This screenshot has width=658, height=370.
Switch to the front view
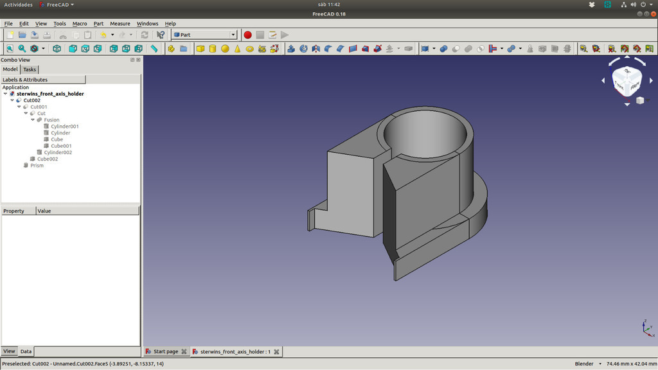pyautogui.click(x=73, y=49)
